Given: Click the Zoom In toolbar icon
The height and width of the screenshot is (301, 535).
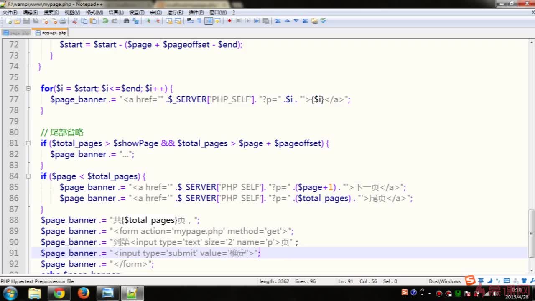Looking at the screenshot, I should pyautogui.click(x=148, y=21).
